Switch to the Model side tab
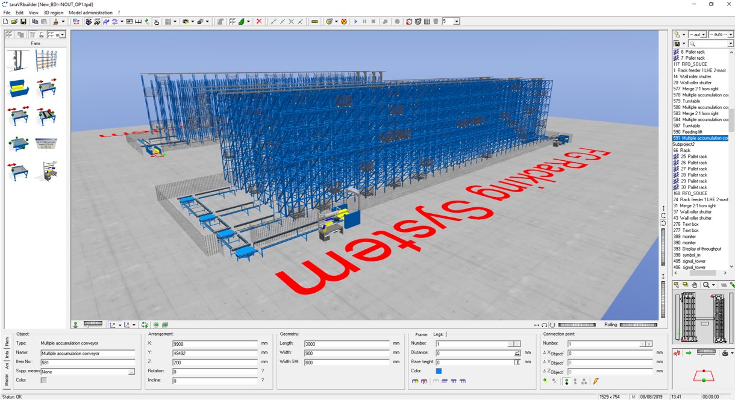Viewport: 735px width, 400px height. pyautogui.click(x=7, y=381)
